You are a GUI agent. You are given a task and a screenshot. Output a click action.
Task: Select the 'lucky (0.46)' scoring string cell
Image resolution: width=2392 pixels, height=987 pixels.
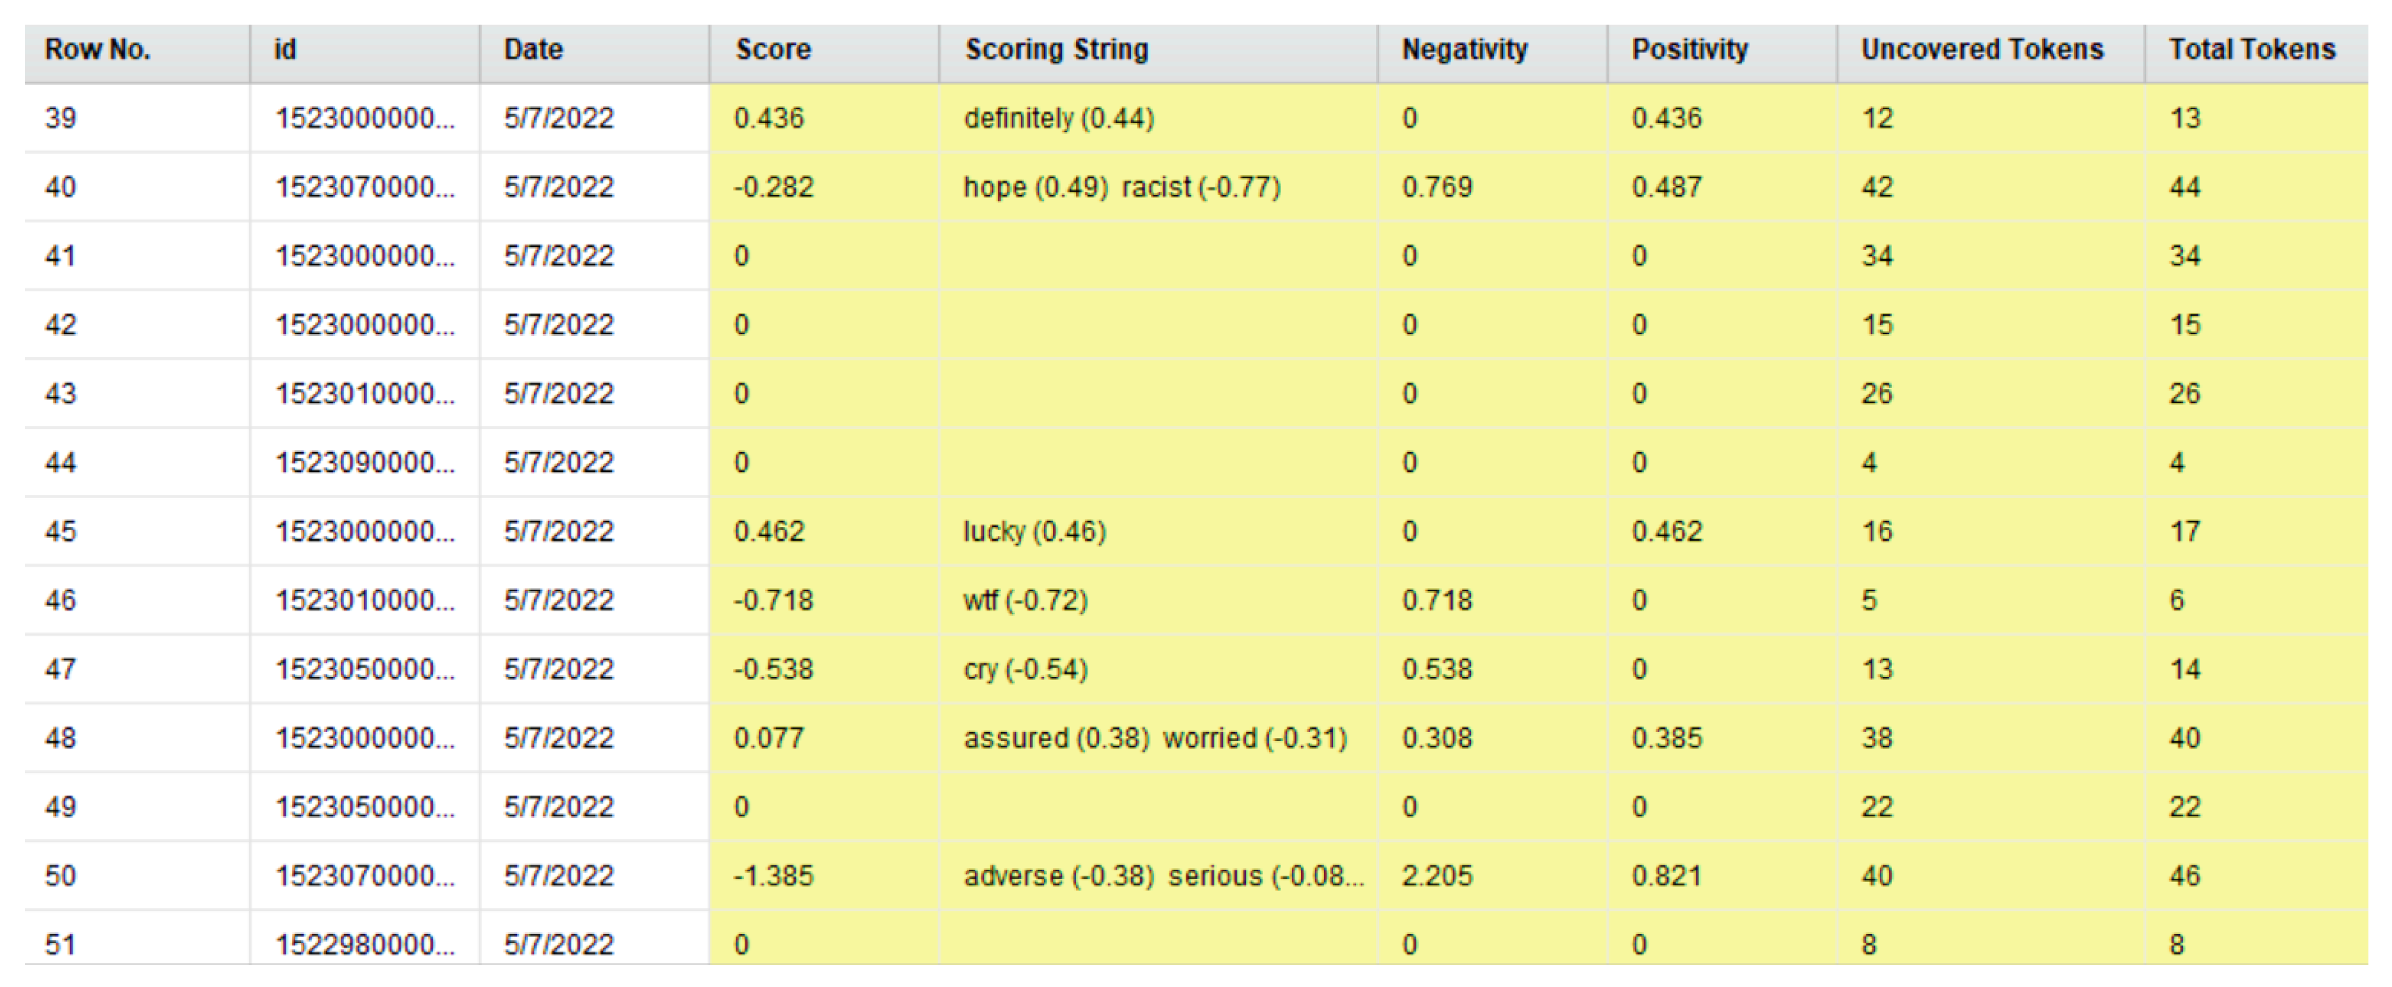click(x=1034, y=532)
